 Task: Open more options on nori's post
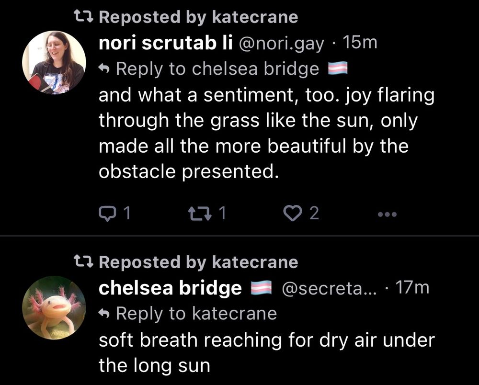click(x=386, y=215)
